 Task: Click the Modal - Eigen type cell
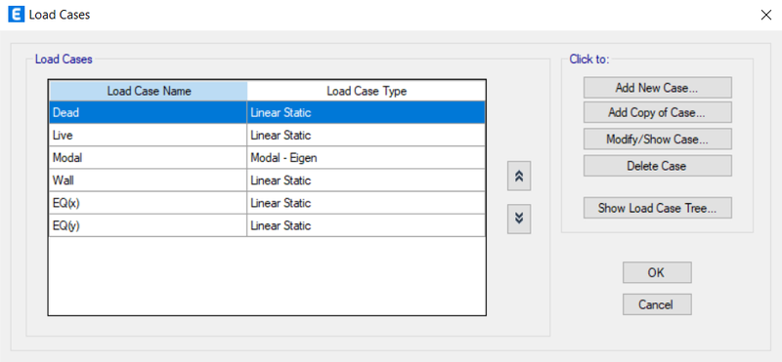coord(366,158)
